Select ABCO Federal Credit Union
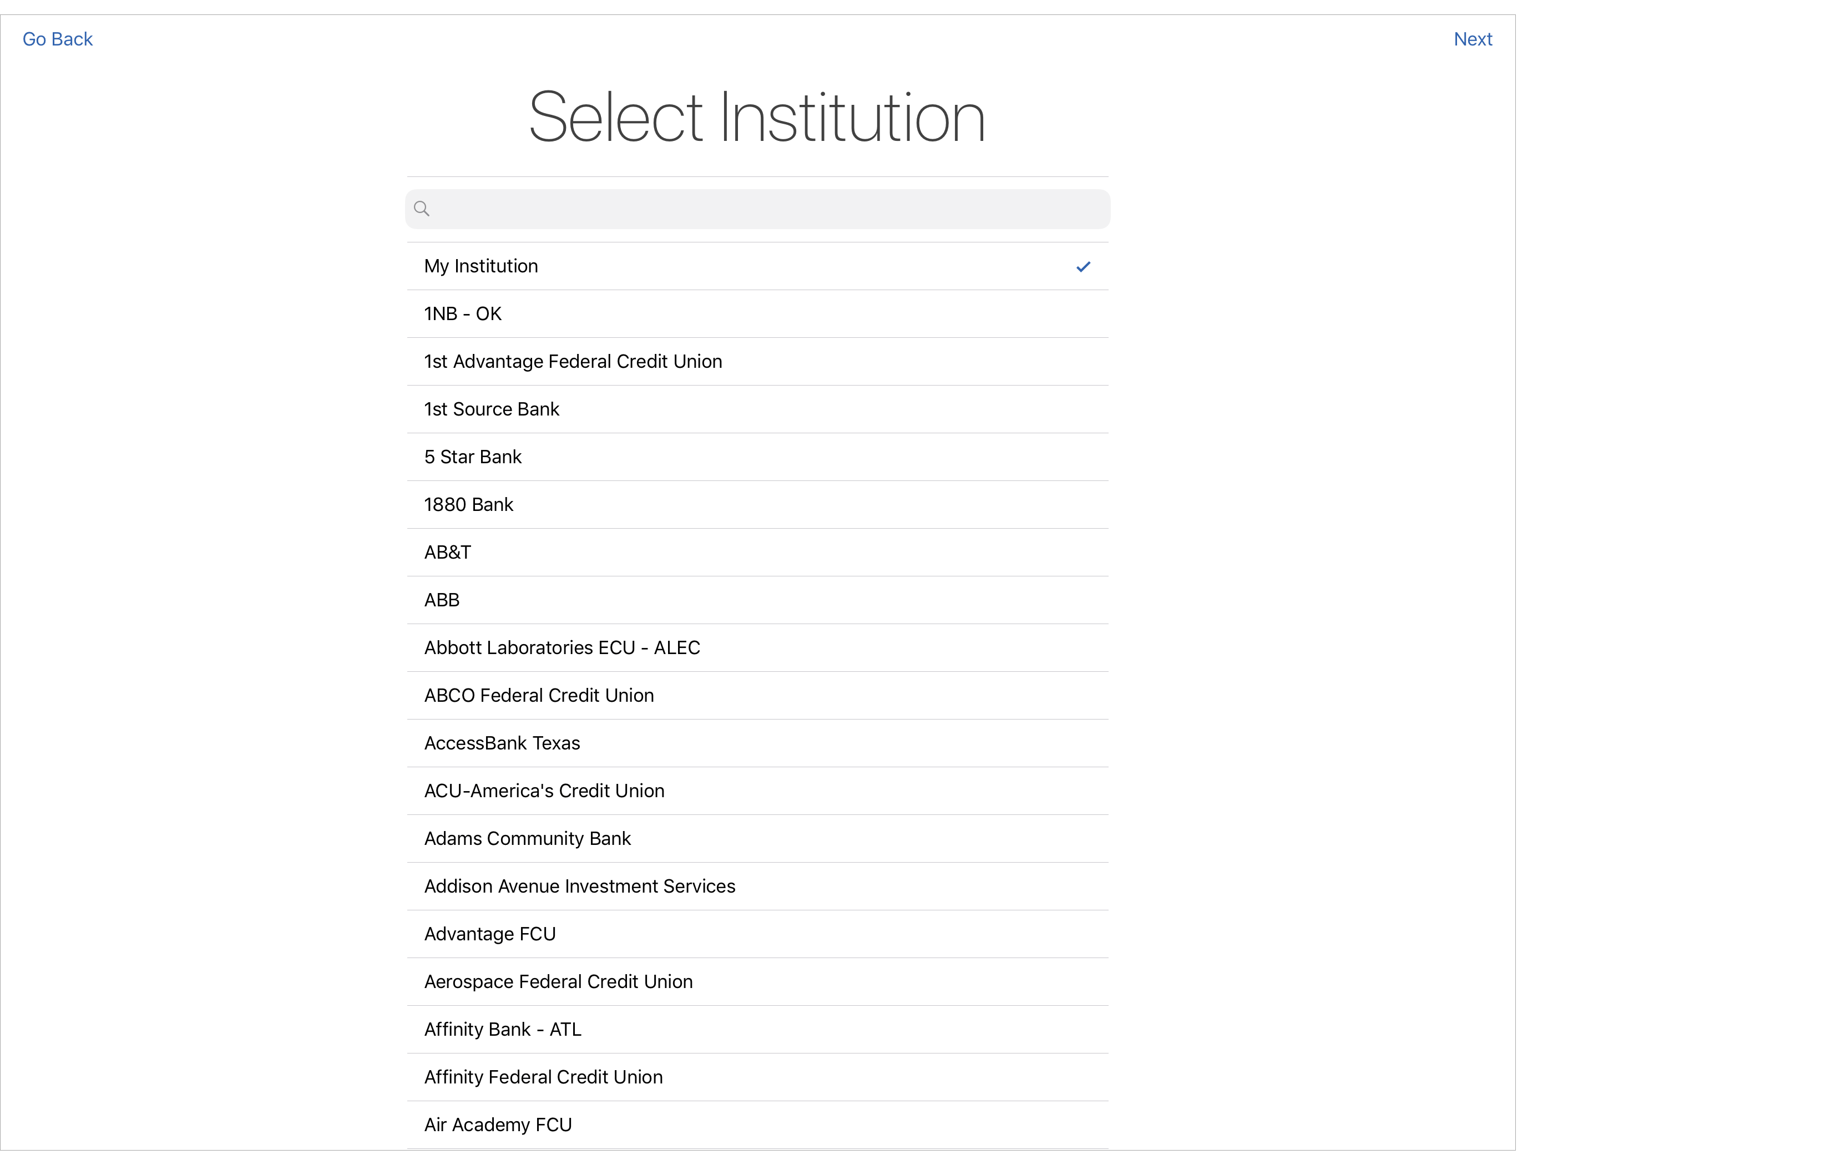 (x=539, y=695)
